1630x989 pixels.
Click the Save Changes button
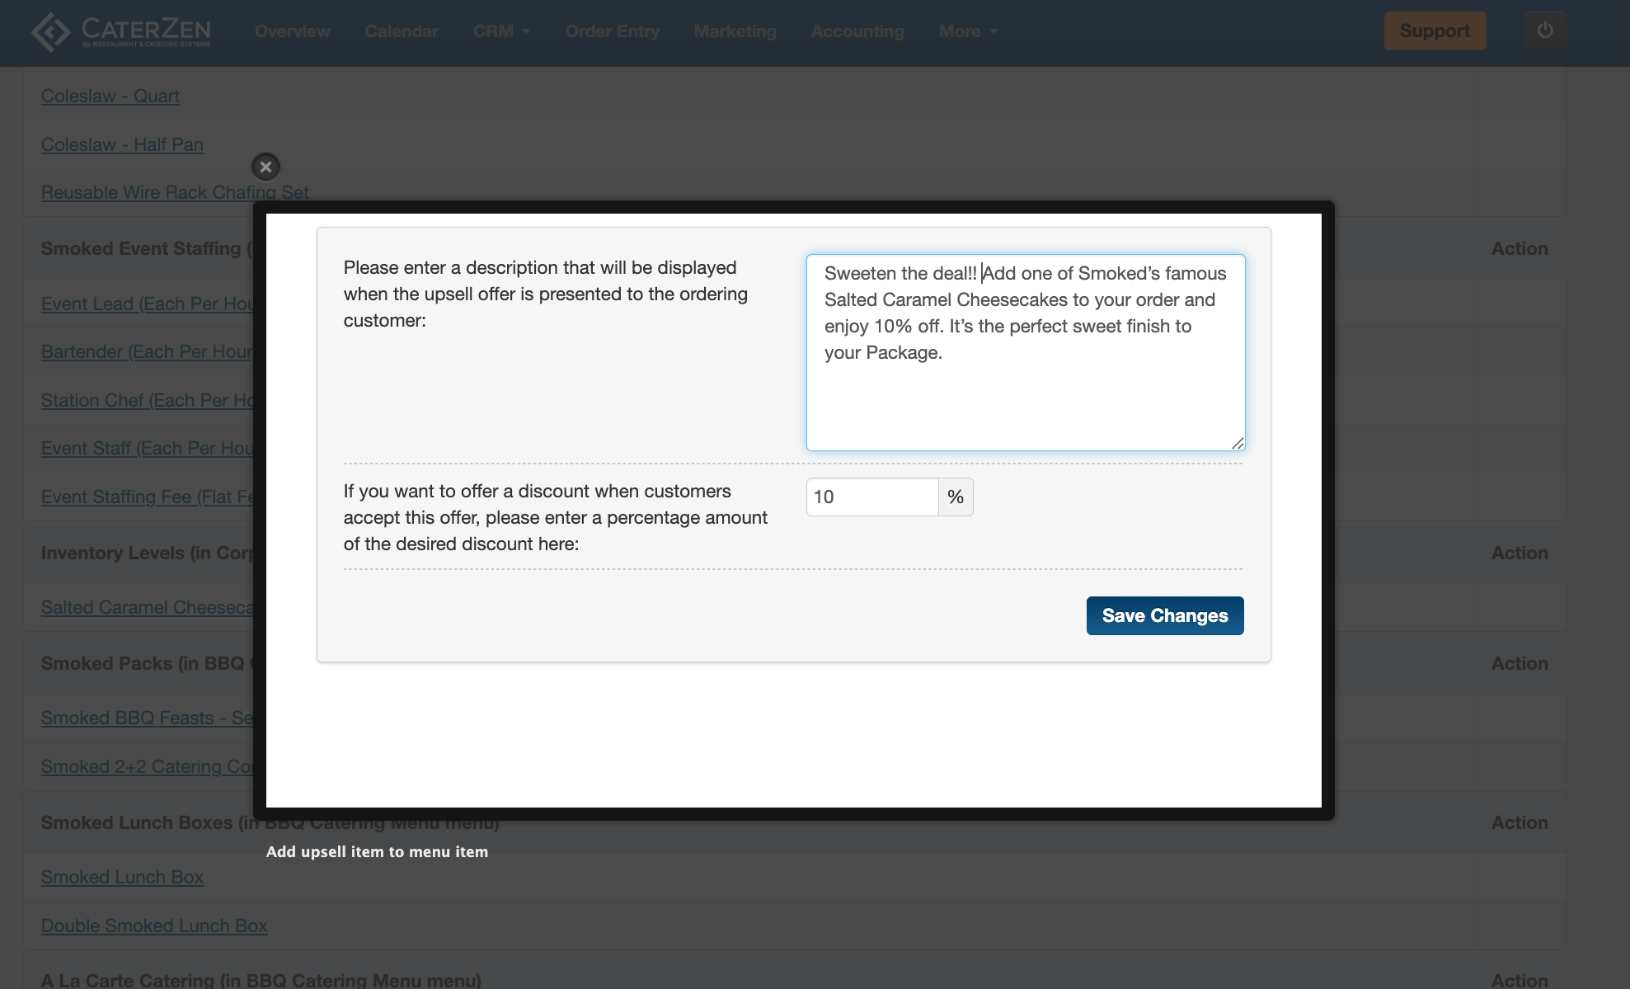click(x=1164, y=615)
